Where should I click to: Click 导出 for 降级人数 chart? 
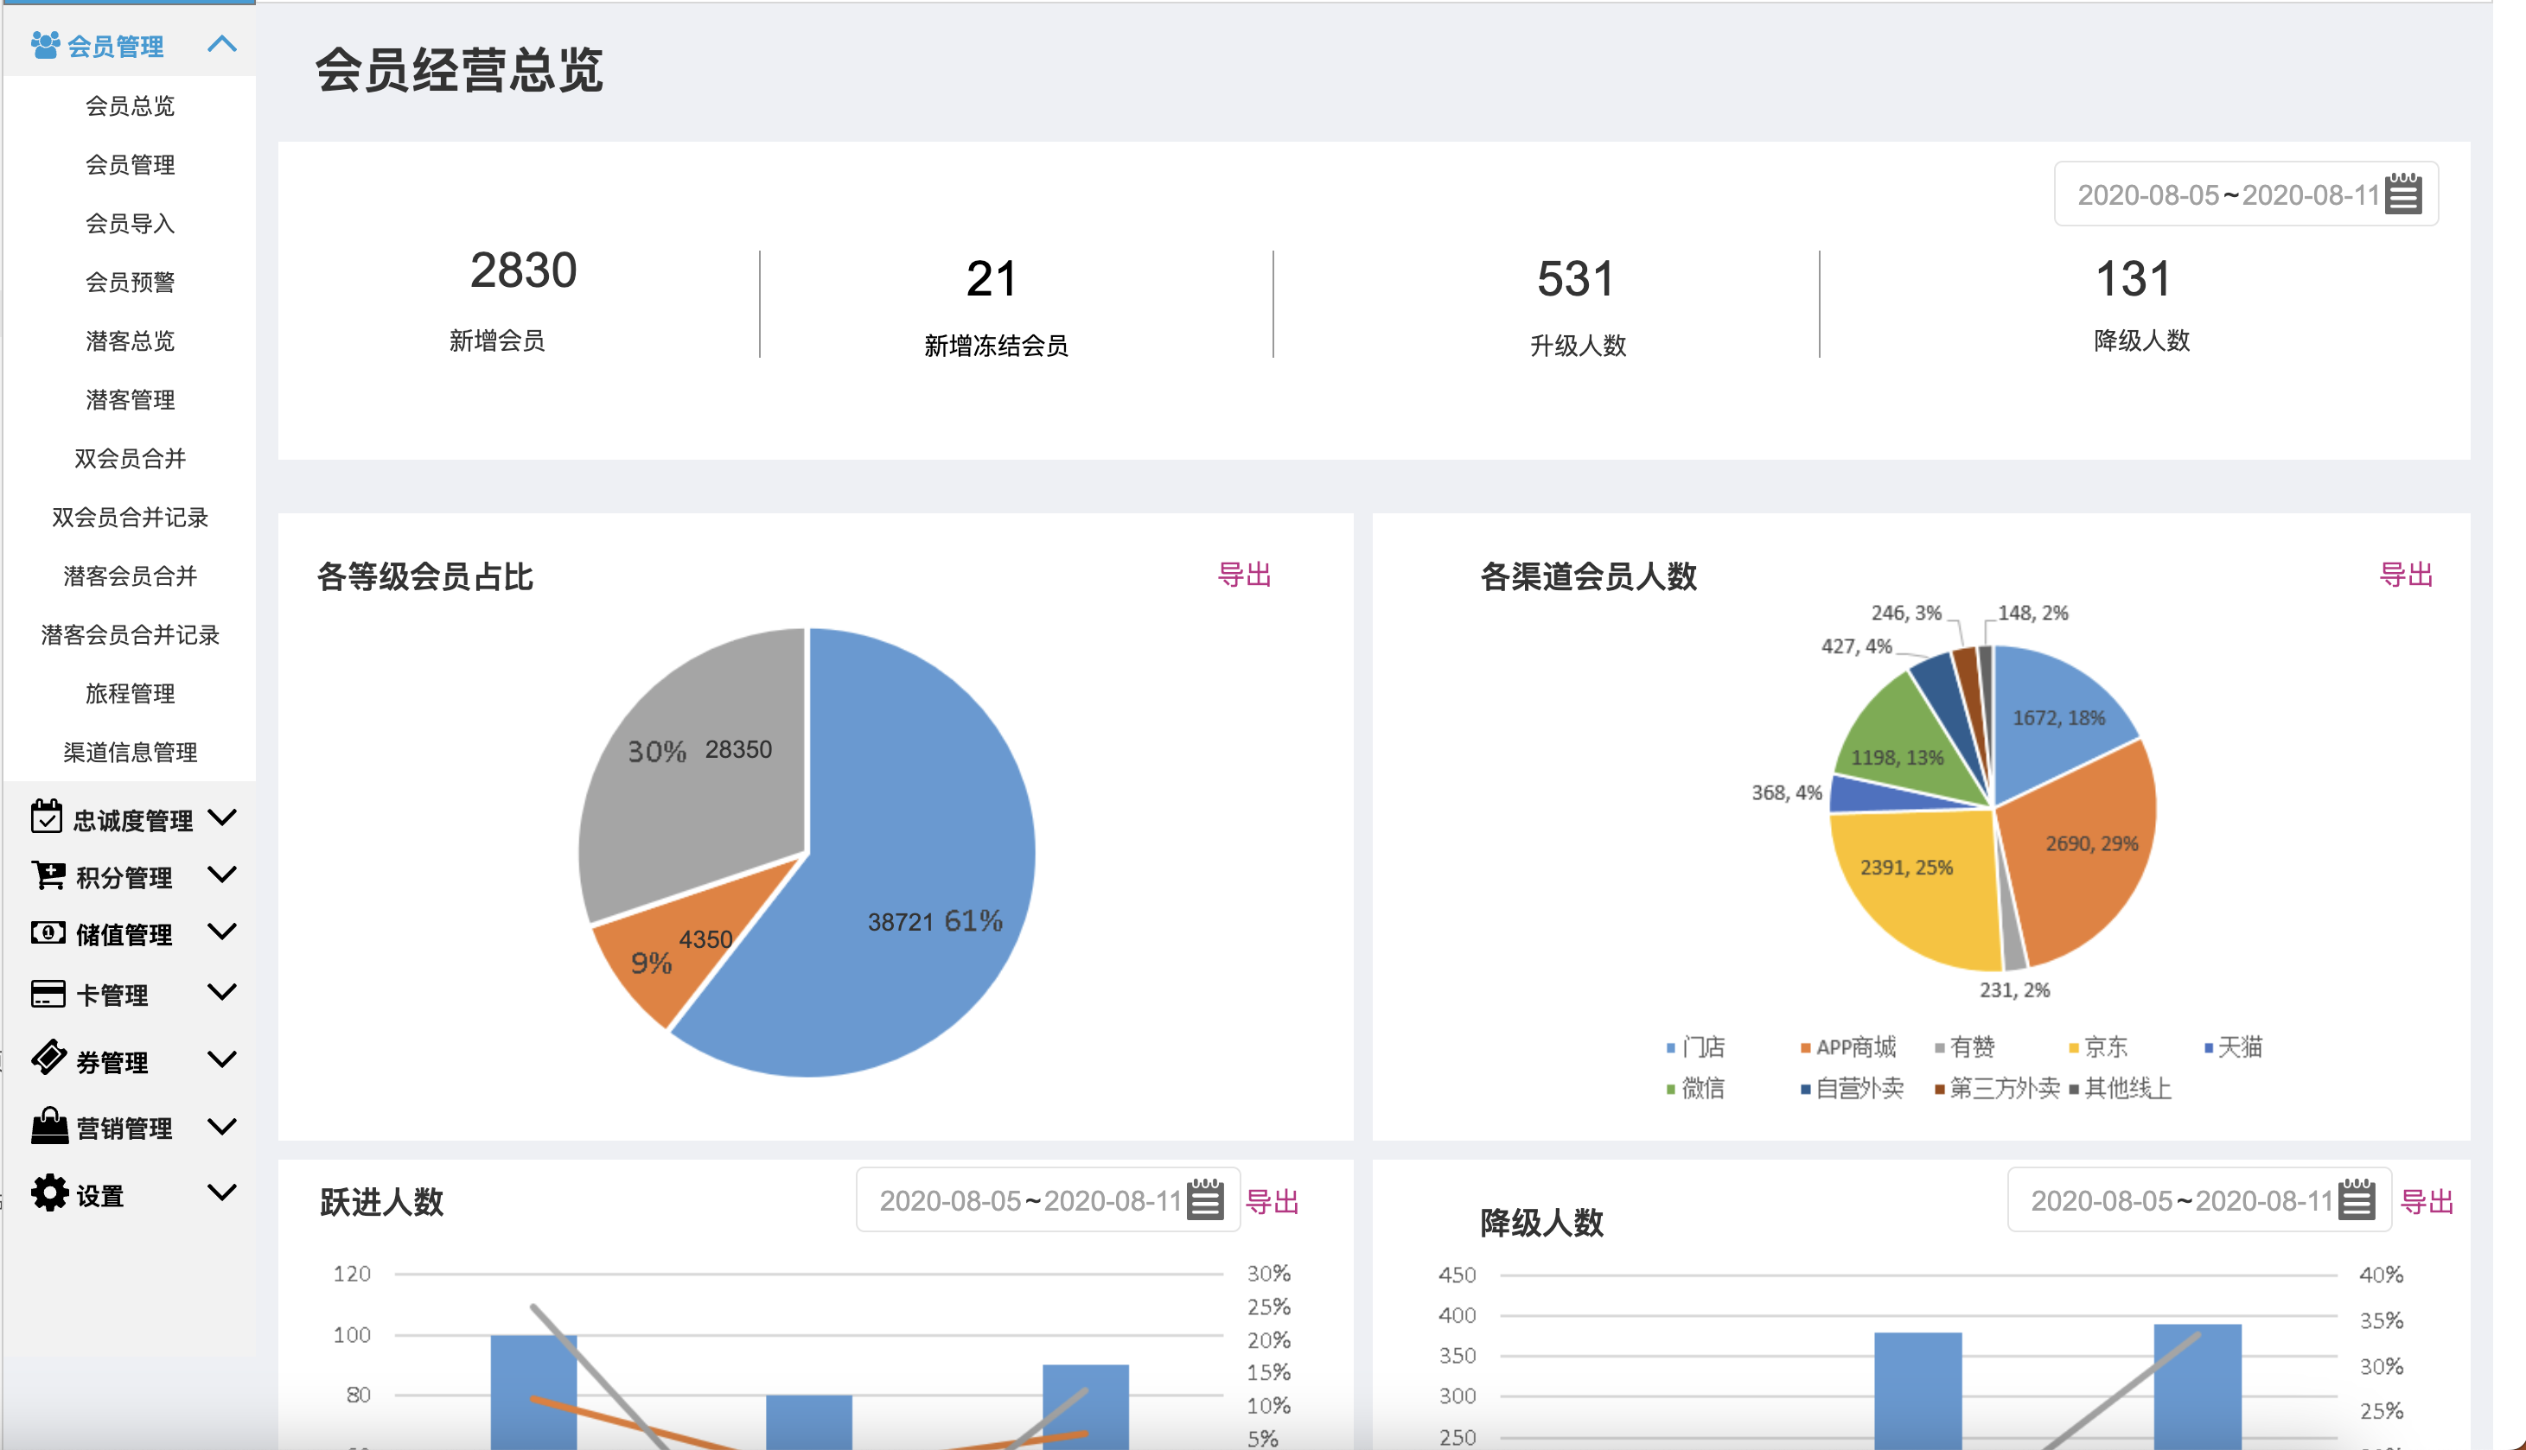pos(2427,1201)
